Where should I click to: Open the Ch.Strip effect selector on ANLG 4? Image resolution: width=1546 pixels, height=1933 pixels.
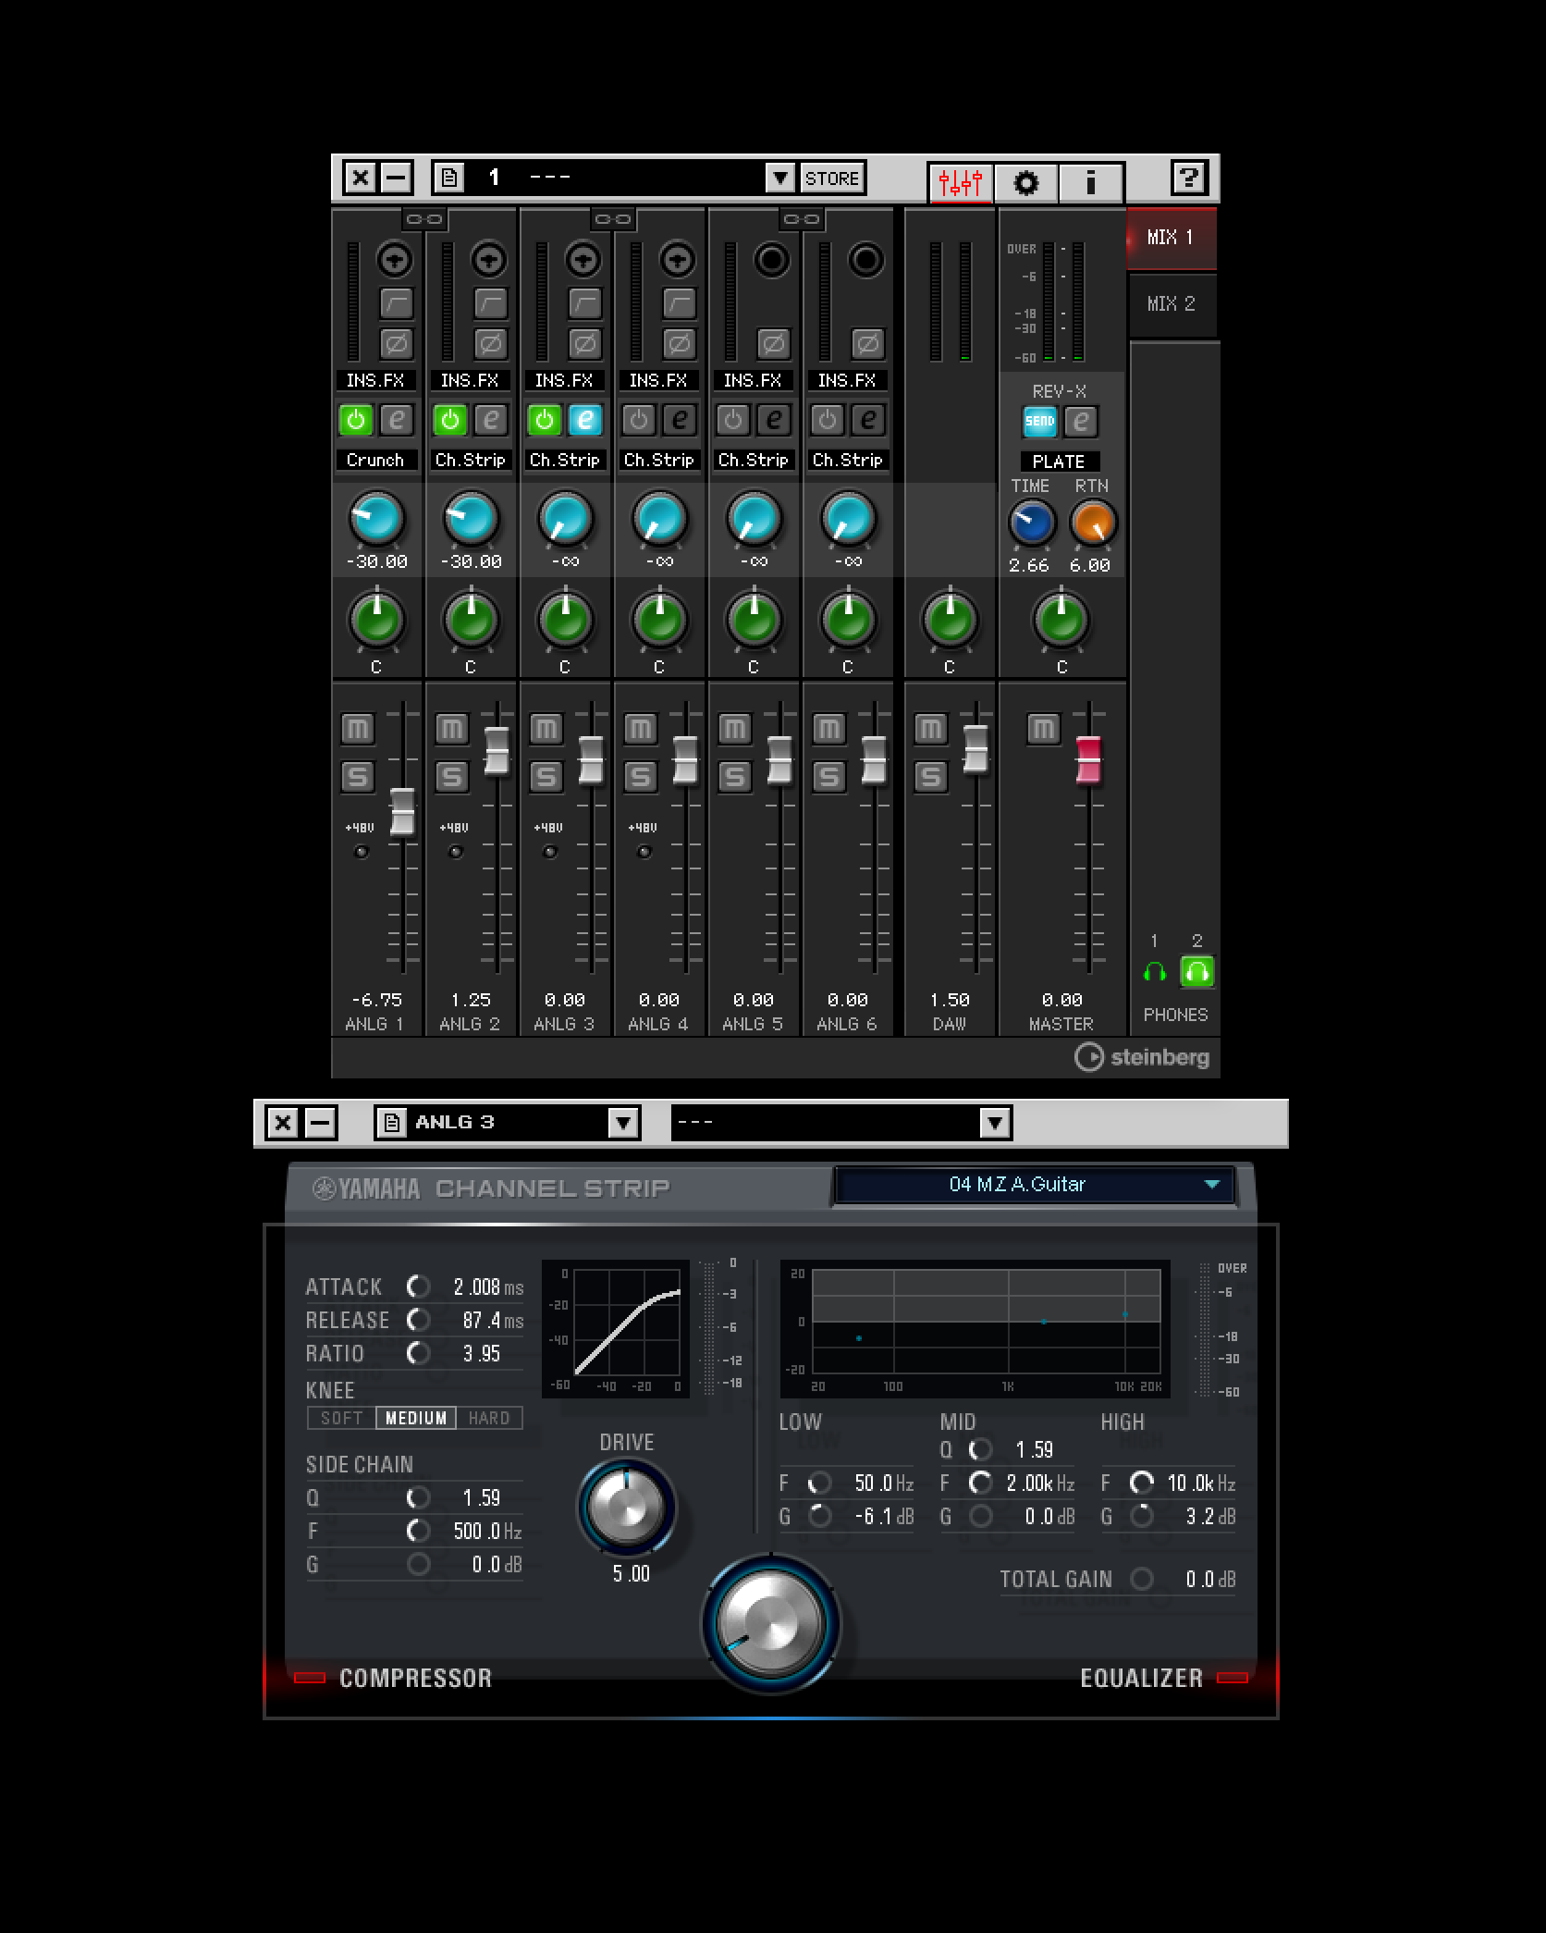point(658,460)
